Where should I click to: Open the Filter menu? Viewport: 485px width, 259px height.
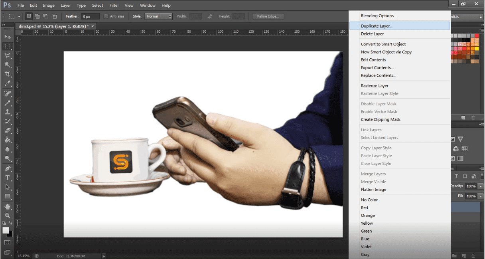(114, 6)
